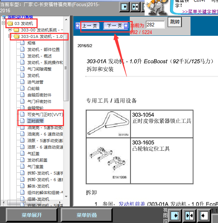Click 菜单折叠 to collapse menu
Viewport: 218px width, 223px height.
tap(86, 215)
